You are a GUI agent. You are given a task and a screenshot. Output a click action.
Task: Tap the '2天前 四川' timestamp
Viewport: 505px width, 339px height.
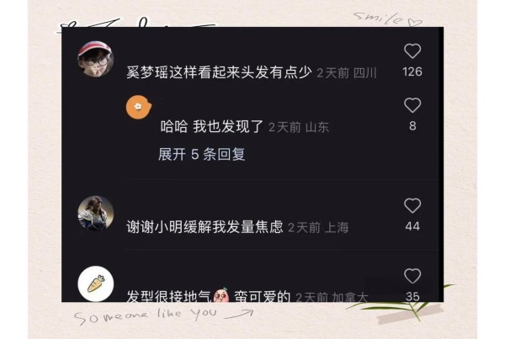[347, 73]
